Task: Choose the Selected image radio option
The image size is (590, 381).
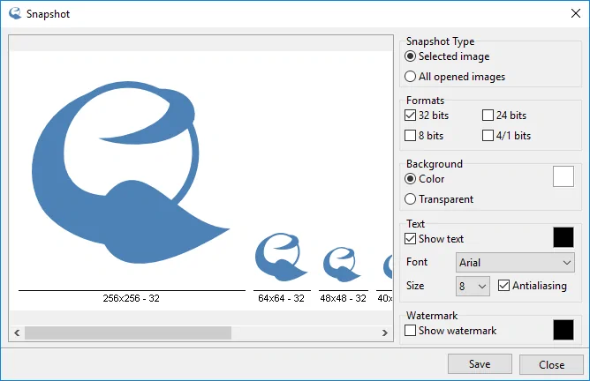Action: tap(411, 56)
